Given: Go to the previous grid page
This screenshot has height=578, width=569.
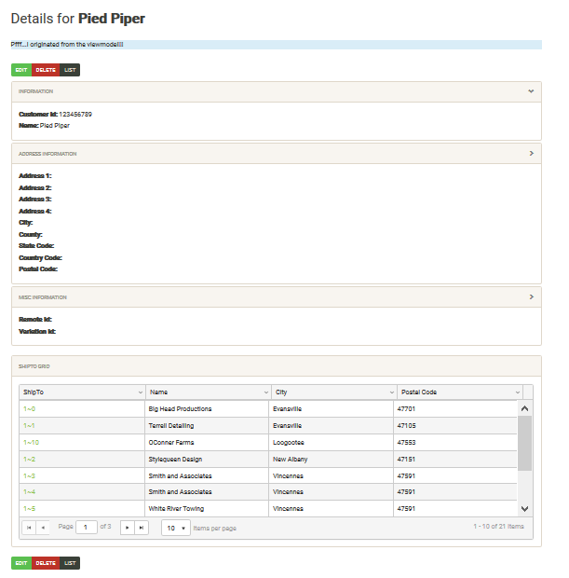Looking at the screenshot, I should pyautogui.click(x=43, y=528).
